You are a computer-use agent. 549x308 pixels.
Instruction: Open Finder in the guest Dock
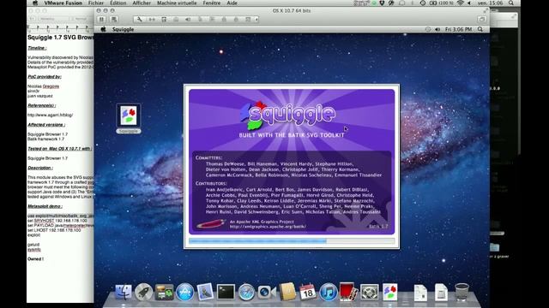pos(124,292)
